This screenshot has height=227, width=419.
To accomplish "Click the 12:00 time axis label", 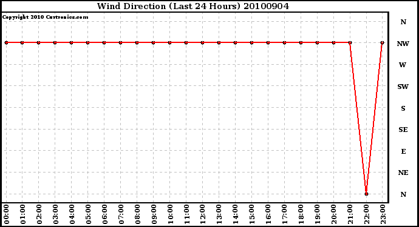I will [x=203, y=214].
